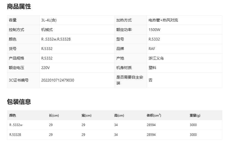227x147 pixels.
Task: Click the 包装信息 section heading
Action: click(x=19, y=102)
